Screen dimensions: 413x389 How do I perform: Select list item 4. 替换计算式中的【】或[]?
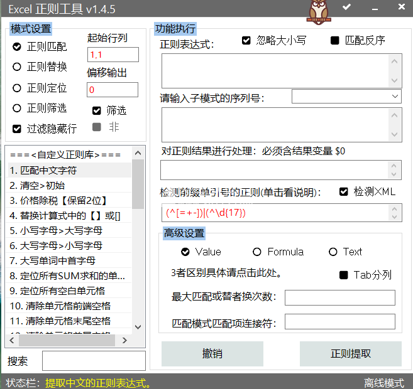(69, 216)
